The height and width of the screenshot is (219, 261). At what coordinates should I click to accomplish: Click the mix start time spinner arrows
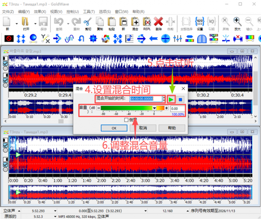[x=164, y=99]
